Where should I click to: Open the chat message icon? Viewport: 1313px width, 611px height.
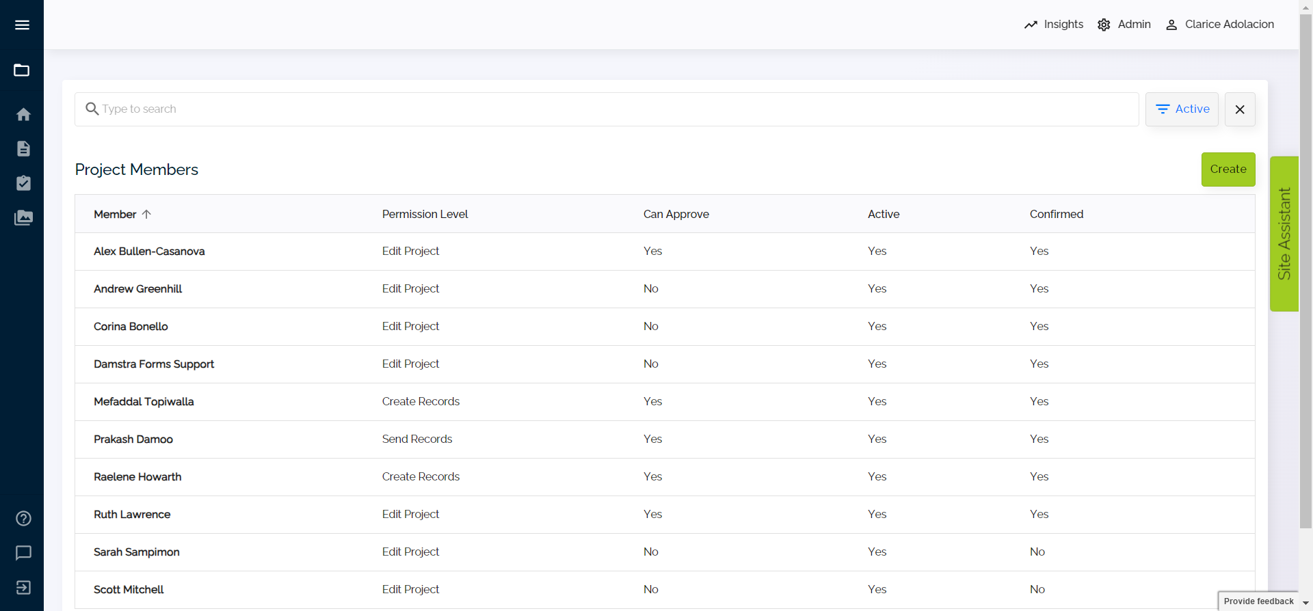pos(23,553)
